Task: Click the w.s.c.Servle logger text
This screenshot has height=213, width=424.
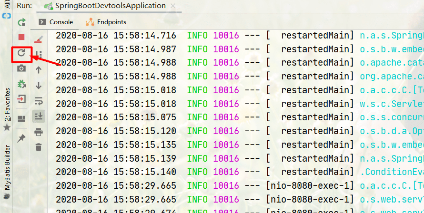Action: tap(392, 104)
